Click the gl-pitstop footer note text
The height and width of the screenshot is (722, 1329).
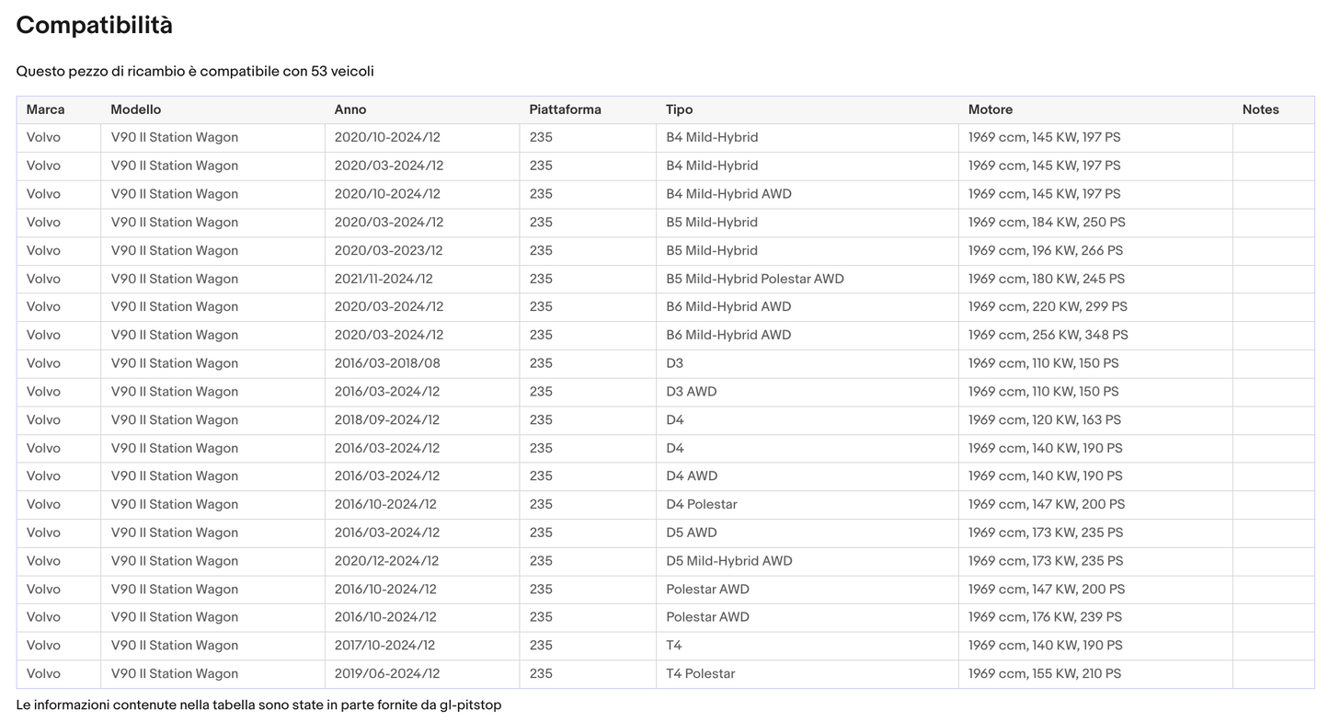click(258, 705)
